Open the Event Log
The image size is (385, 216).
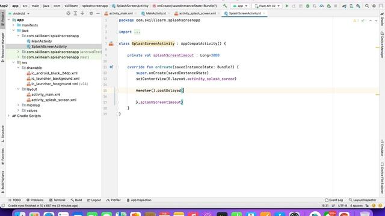pyautogui.click(x=334, y=200)
